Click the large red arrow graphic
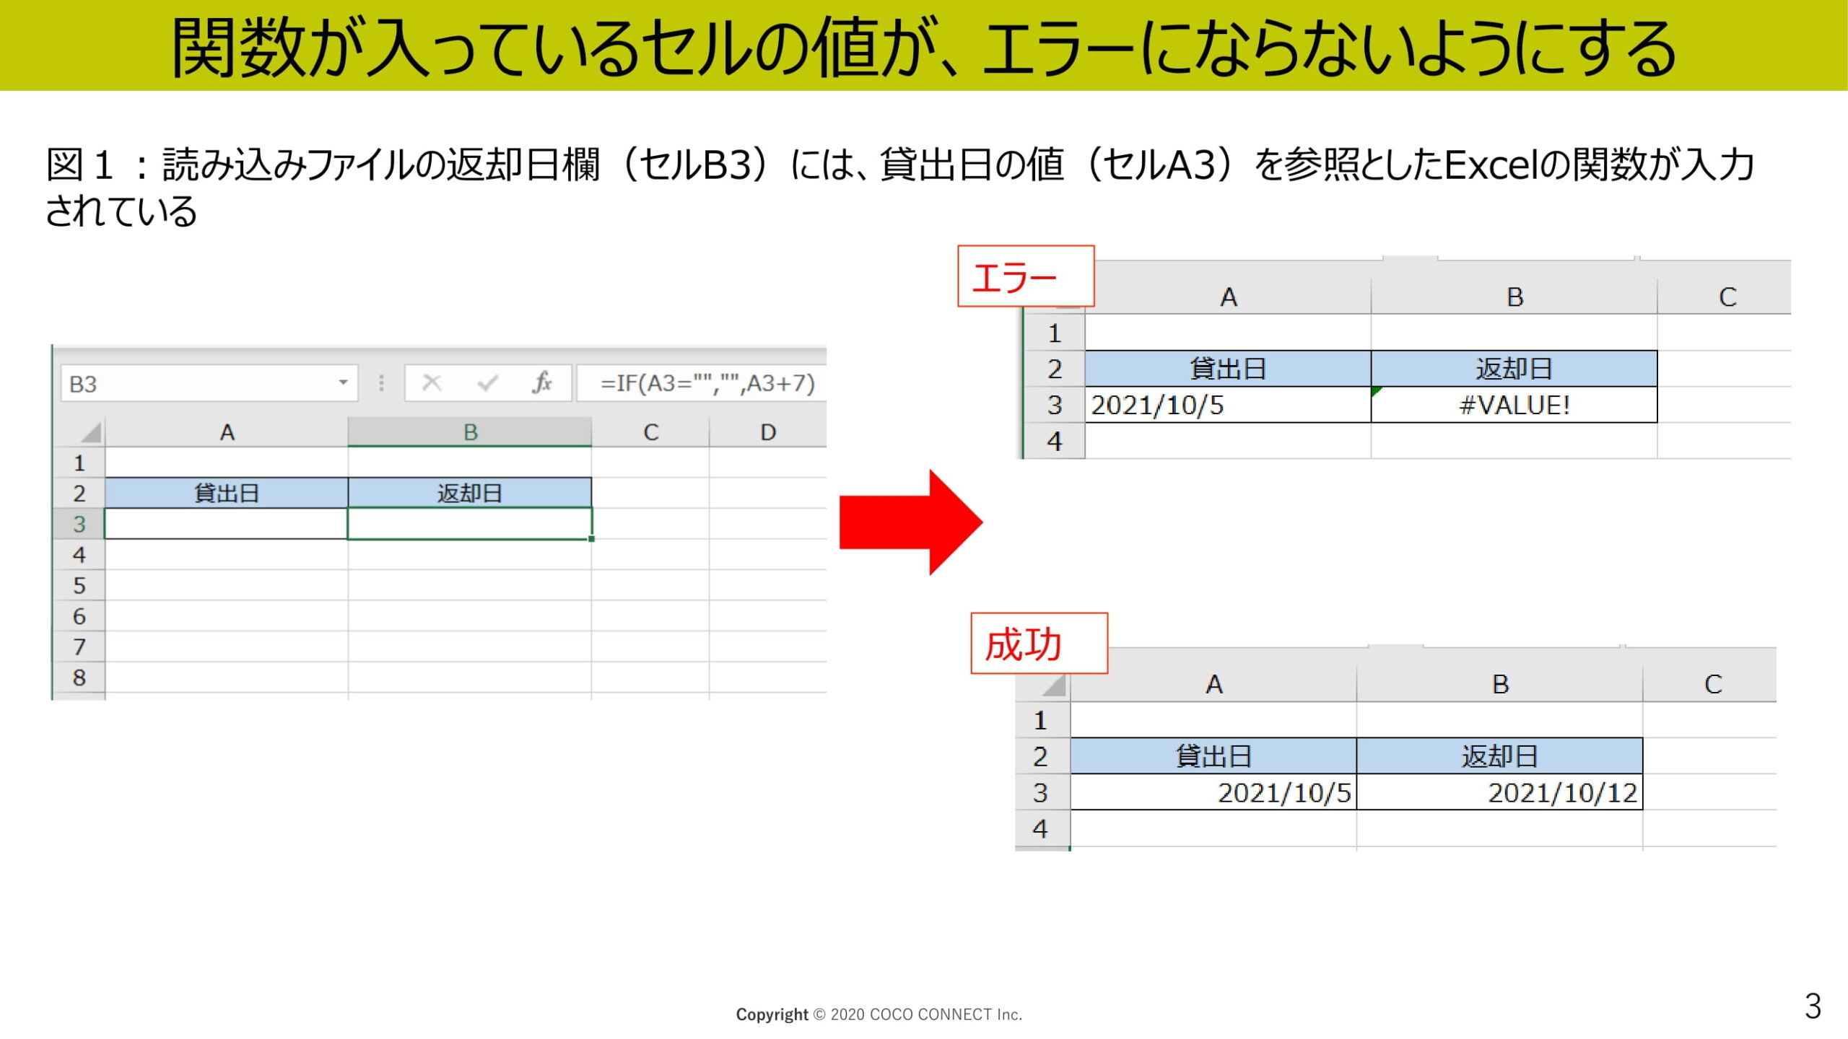Screen dimensions: 1848x1039 pyautogui.click(x=911, y=522)
